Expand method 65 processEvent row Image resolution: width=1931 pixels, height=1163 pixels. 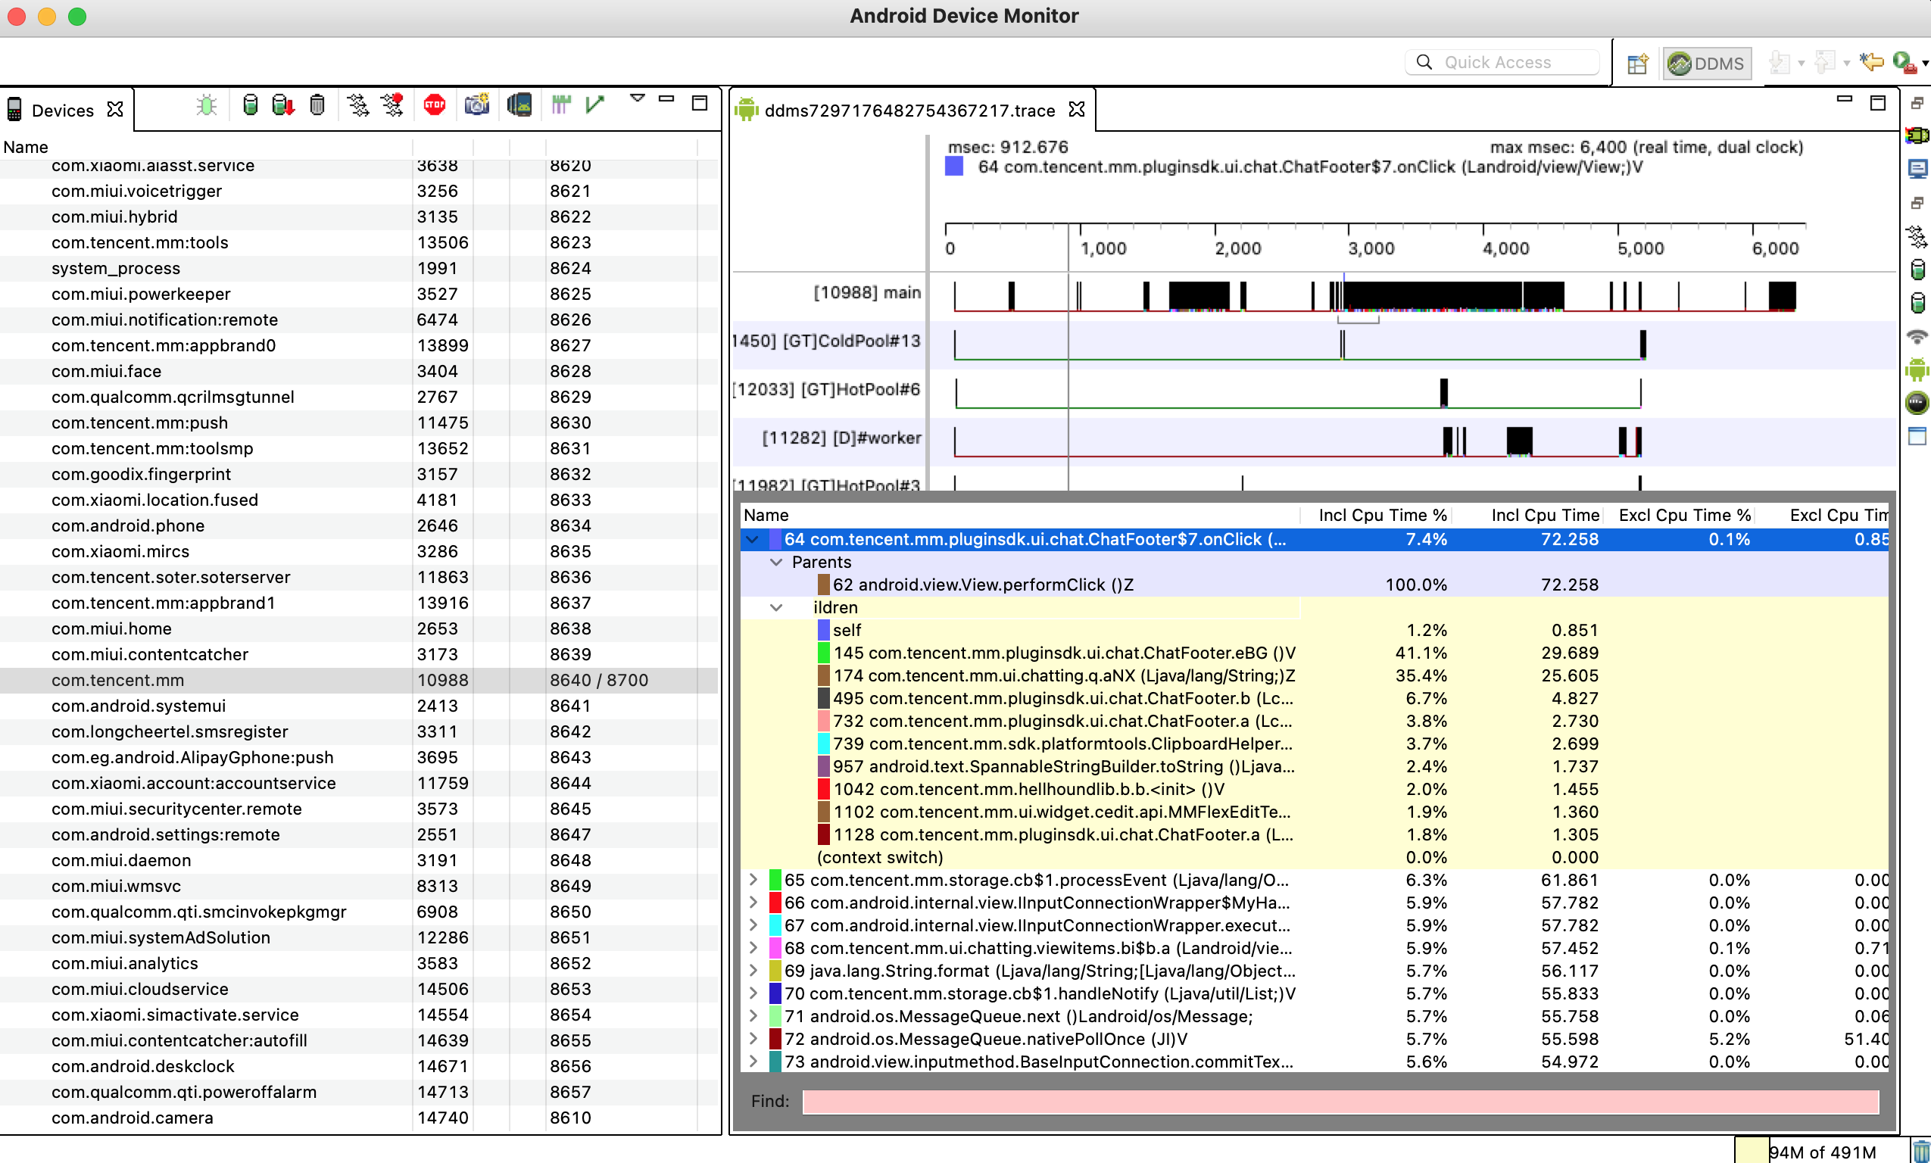point(753,880)
